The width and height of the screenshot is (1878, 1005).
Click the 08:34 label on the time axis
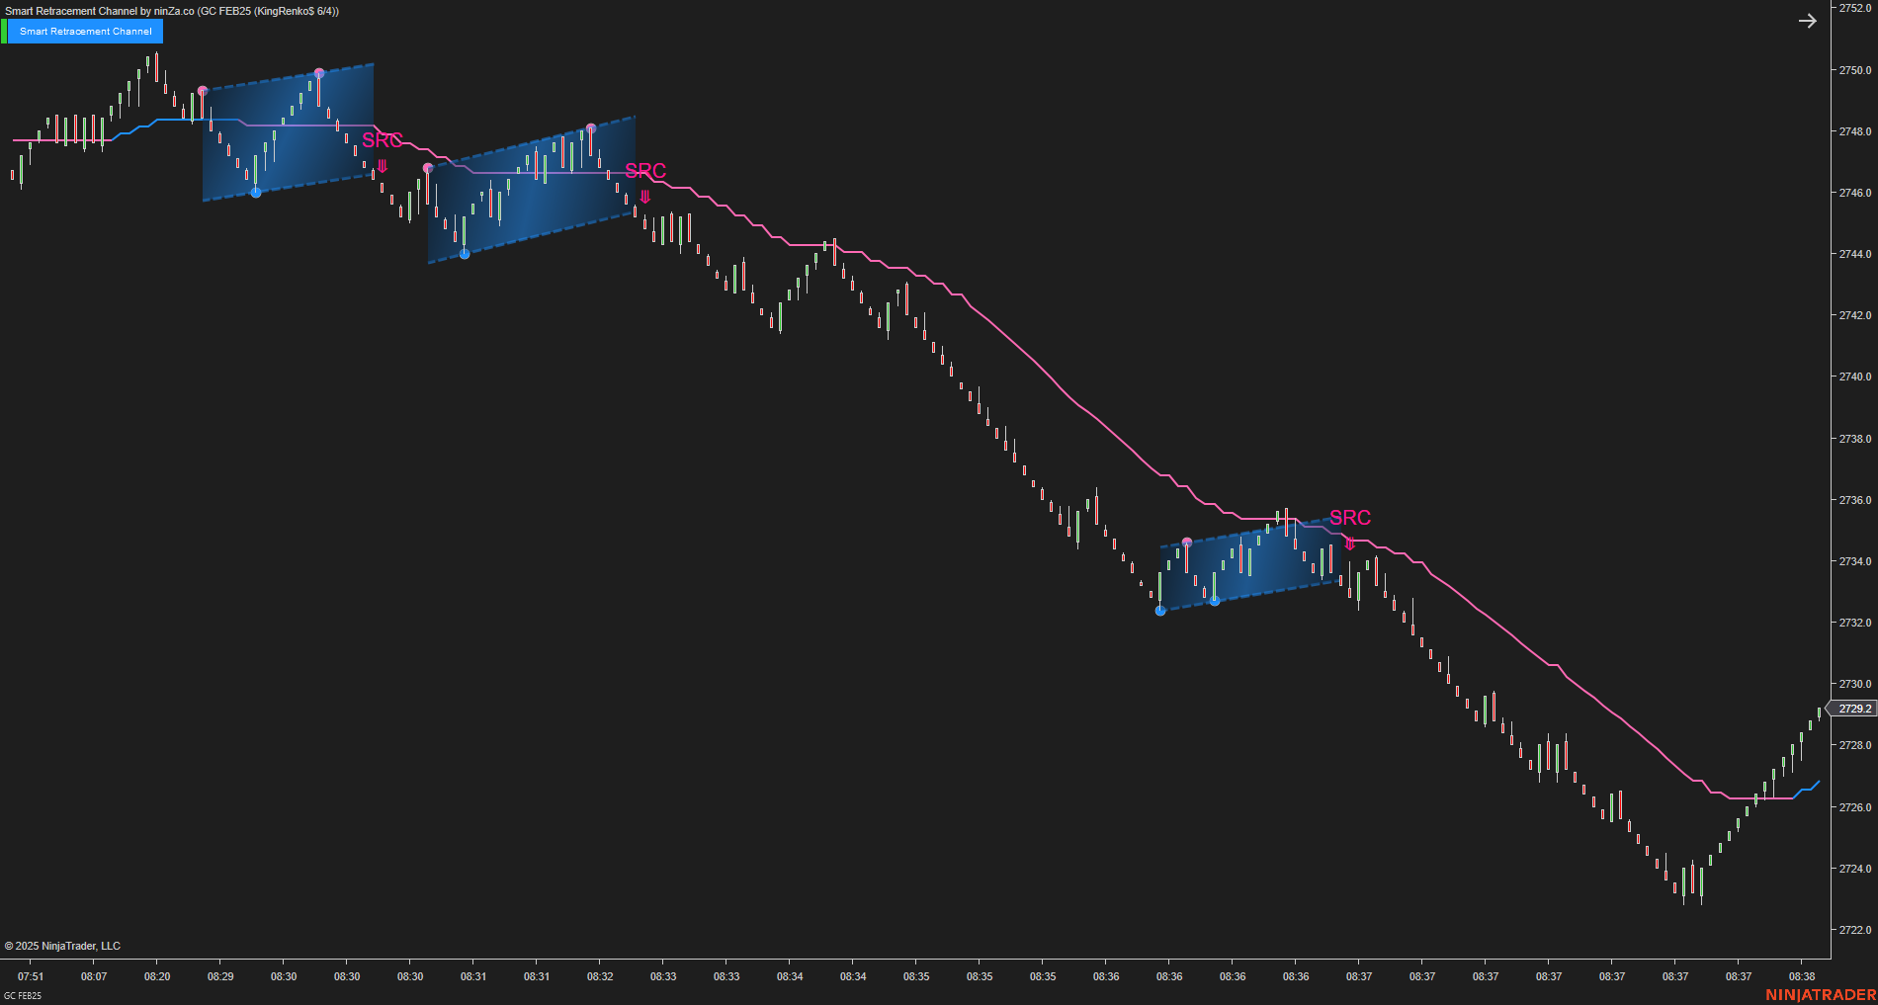point(791,976)
